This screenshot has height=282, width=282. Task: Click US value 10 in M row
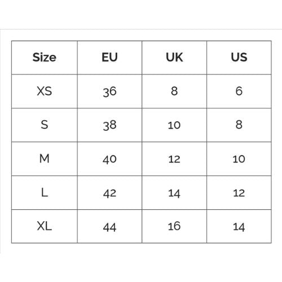pyautogui.click(x=239, y=159)
